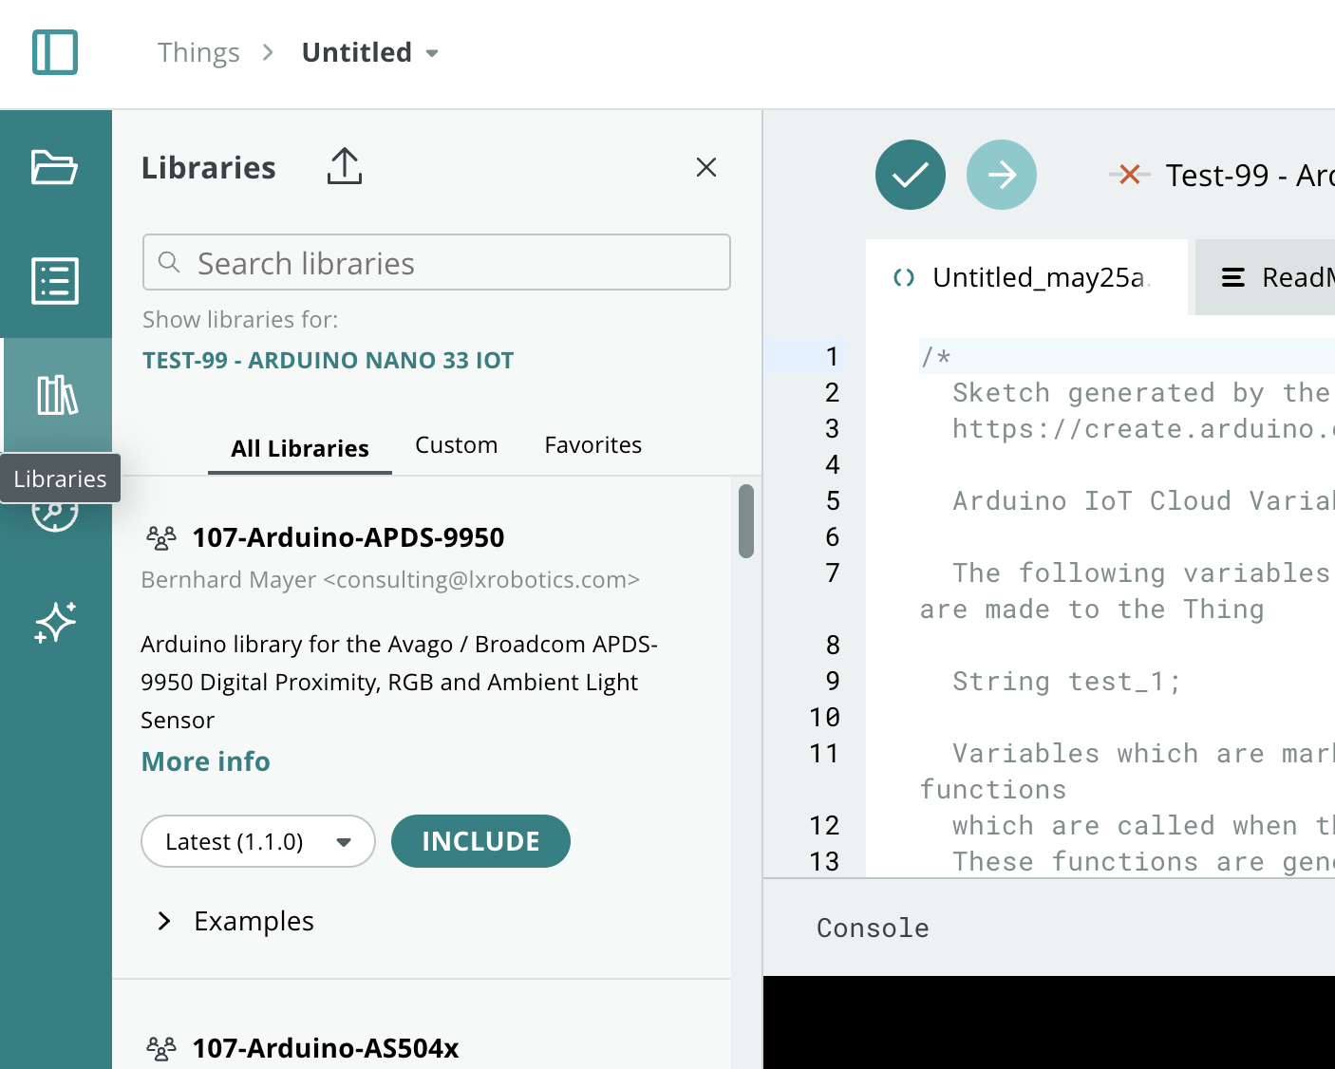
Task: Click the Upload arrow button
Action: pyautogui.click(x=1001, y=175)
